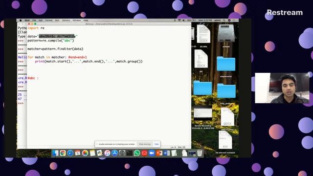Click the highlighted data string in editor
This screenshot has height=176, width=313.
click(57, 36)
